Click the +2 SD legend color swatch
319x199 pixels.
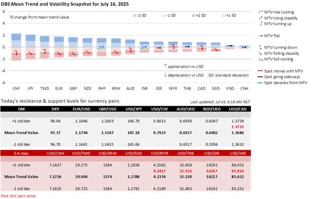coord(194,16)
